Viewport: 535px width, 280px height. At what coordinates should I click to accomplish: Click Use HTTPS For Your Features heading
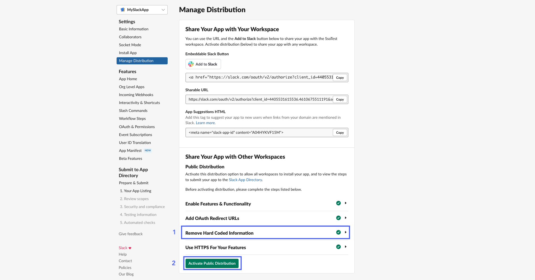[x=216, y=247]
